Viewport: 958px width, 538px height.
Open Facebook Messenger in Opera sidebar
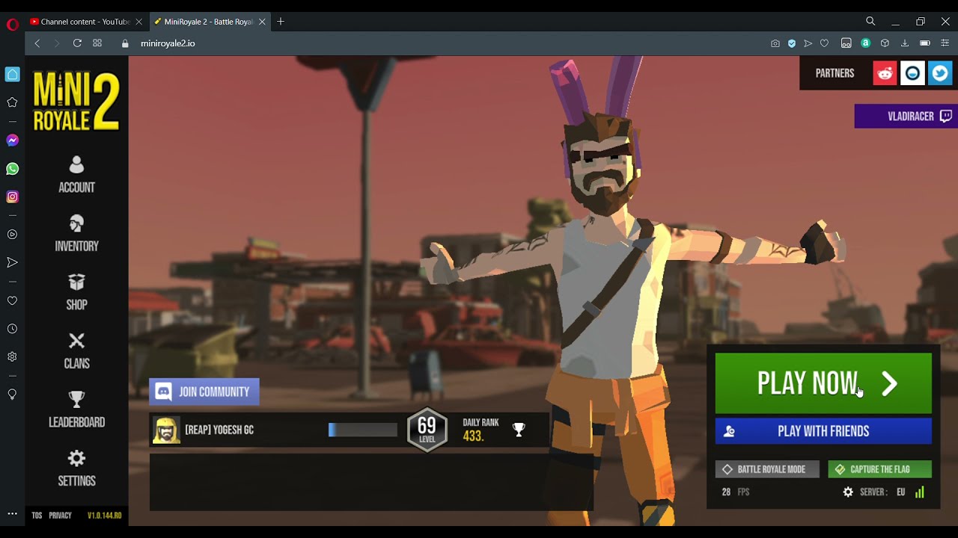click(12, 140)
